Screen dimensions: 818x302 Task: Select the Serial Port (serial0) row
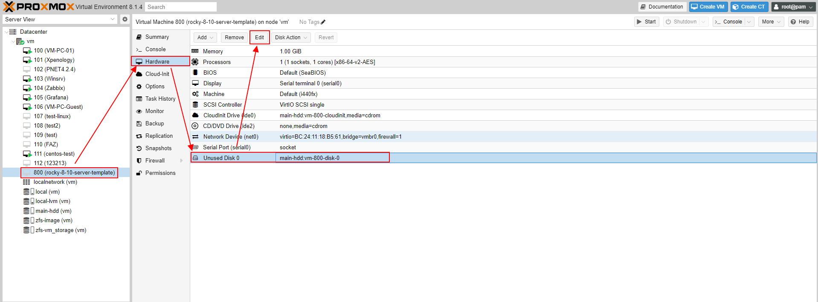[503, 147]
